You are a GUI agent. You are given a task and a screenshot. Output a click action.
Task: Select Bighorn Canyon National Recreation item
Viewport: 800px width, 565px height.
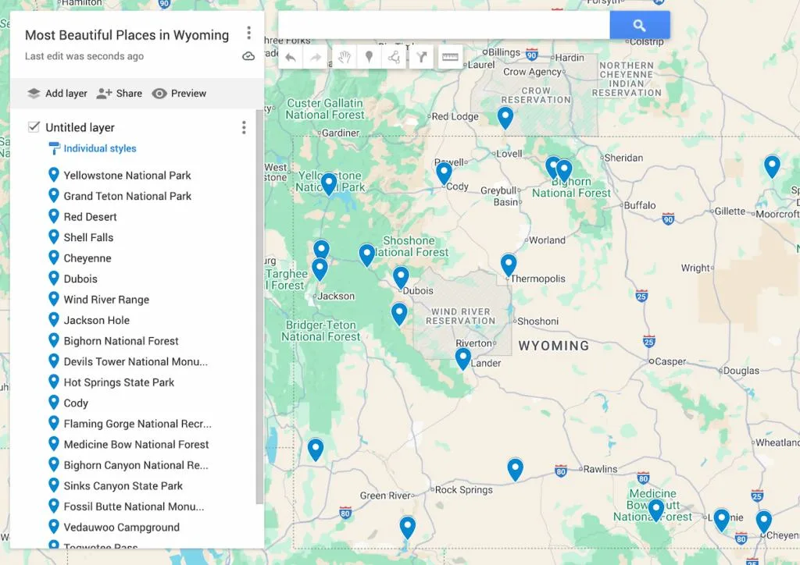pos(136,465)
